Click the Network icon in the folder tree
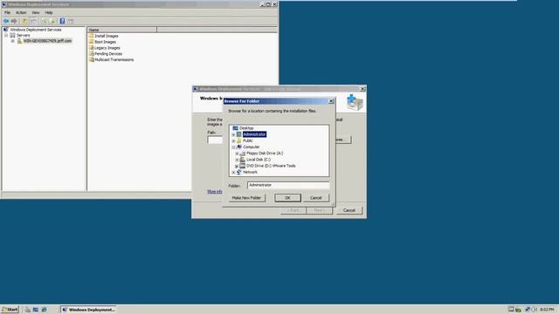The height and width of the screenshot is (314, 559). (x=239, y=172)
